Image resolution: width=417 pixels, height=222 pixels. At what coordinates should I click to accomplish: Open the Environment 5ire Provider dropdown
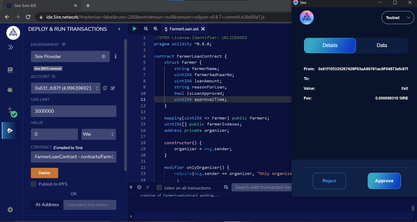point(70,56)
